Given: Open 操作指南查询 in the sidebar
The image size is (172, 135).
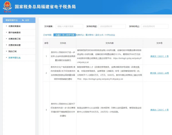Looking at the screenshot, I should (14, 33).
